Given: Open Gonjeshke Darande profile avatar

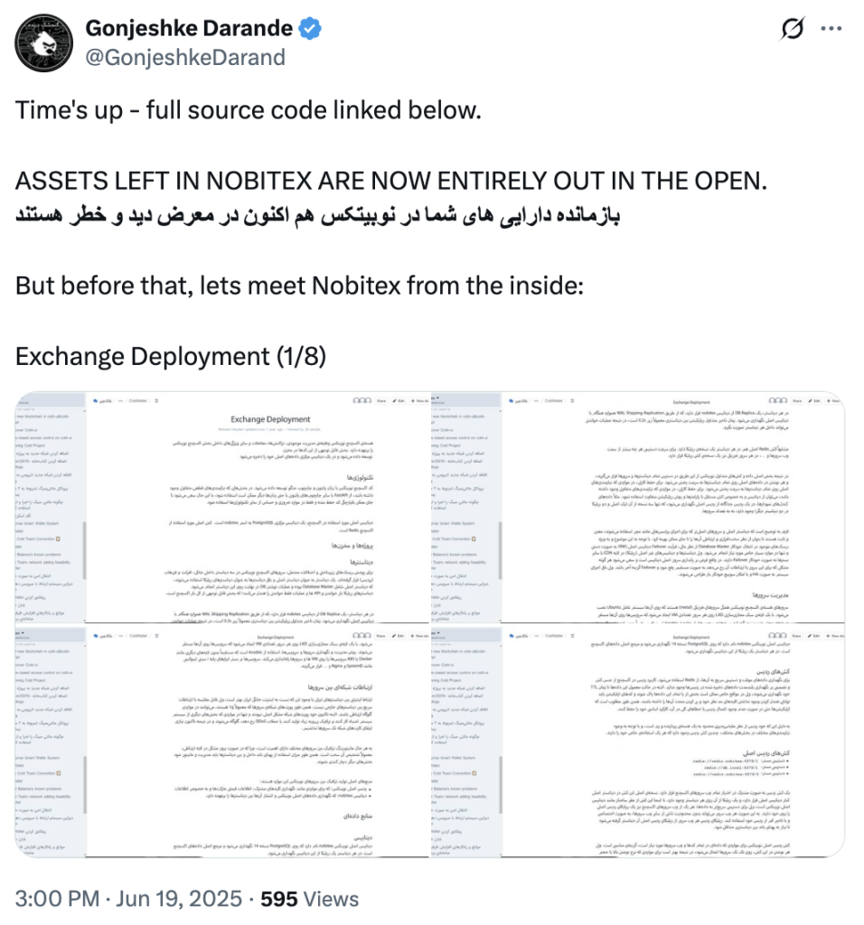Looking at the screenshot, I should pos(43,43).
